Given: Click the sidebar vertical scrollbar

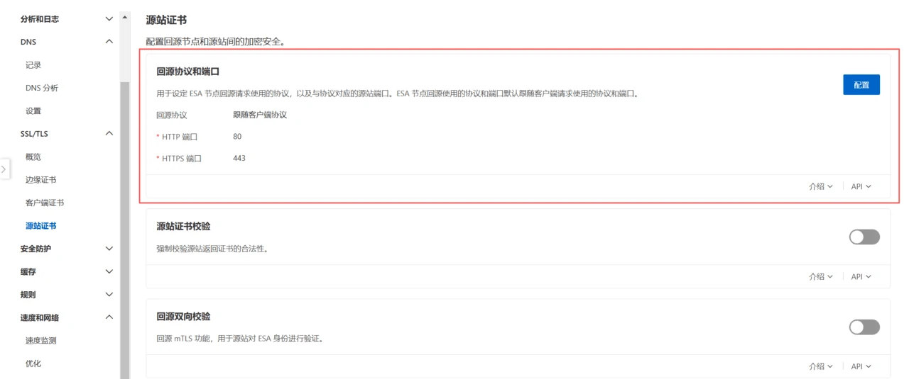Looking at the screenshot, I should tap(125, 213).
